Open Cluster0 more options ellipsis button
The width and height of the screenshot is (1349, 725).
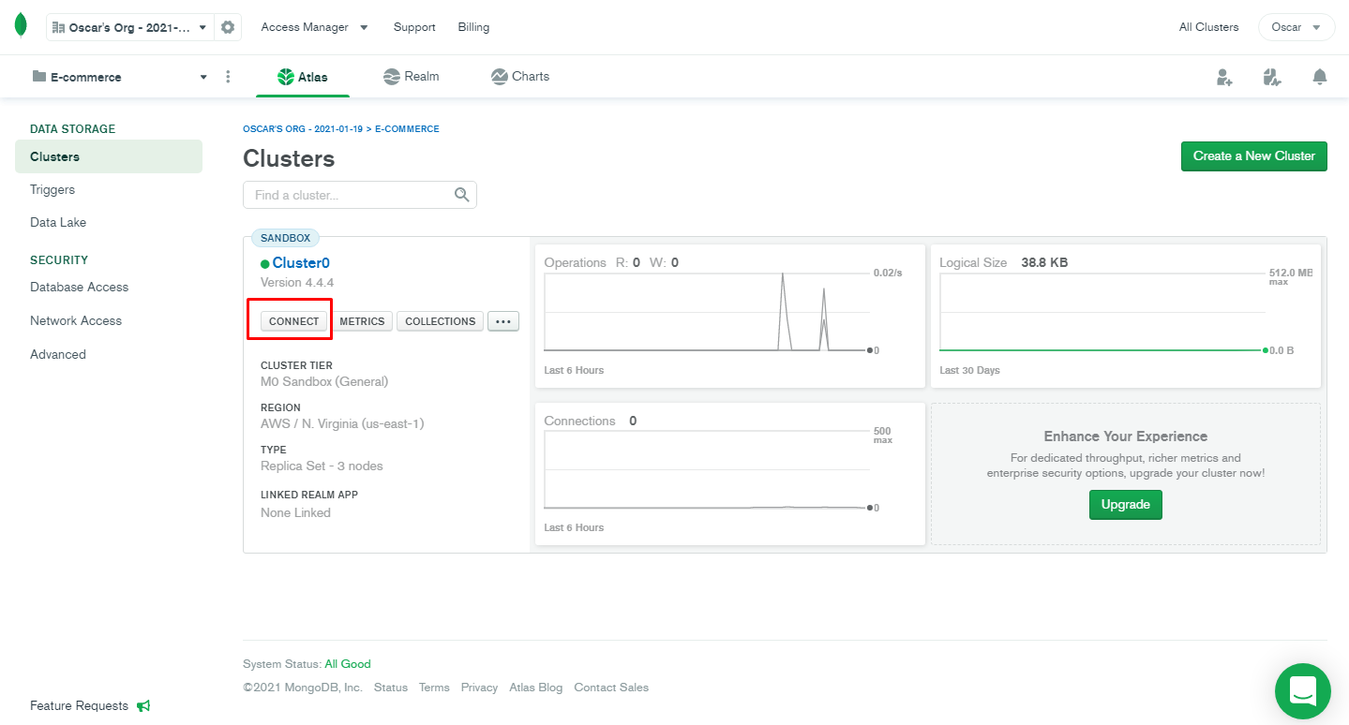coord(503,321)
